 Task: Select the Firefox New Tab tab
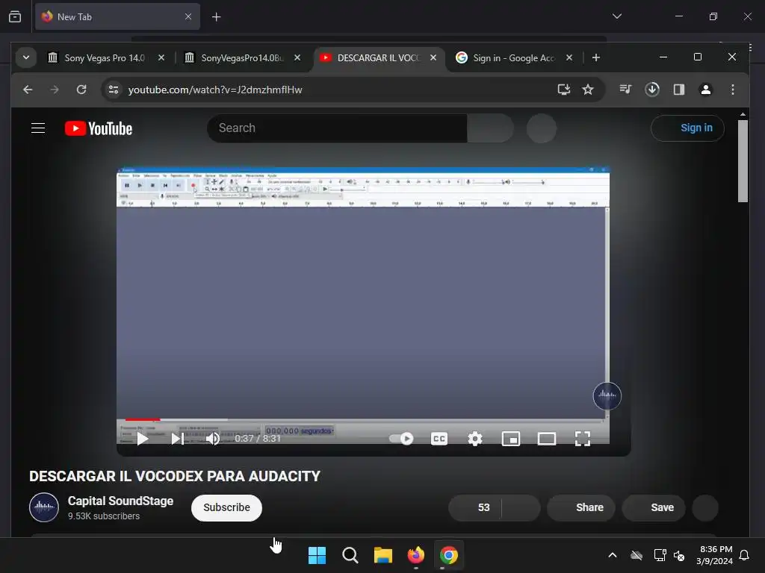[117, 17]
